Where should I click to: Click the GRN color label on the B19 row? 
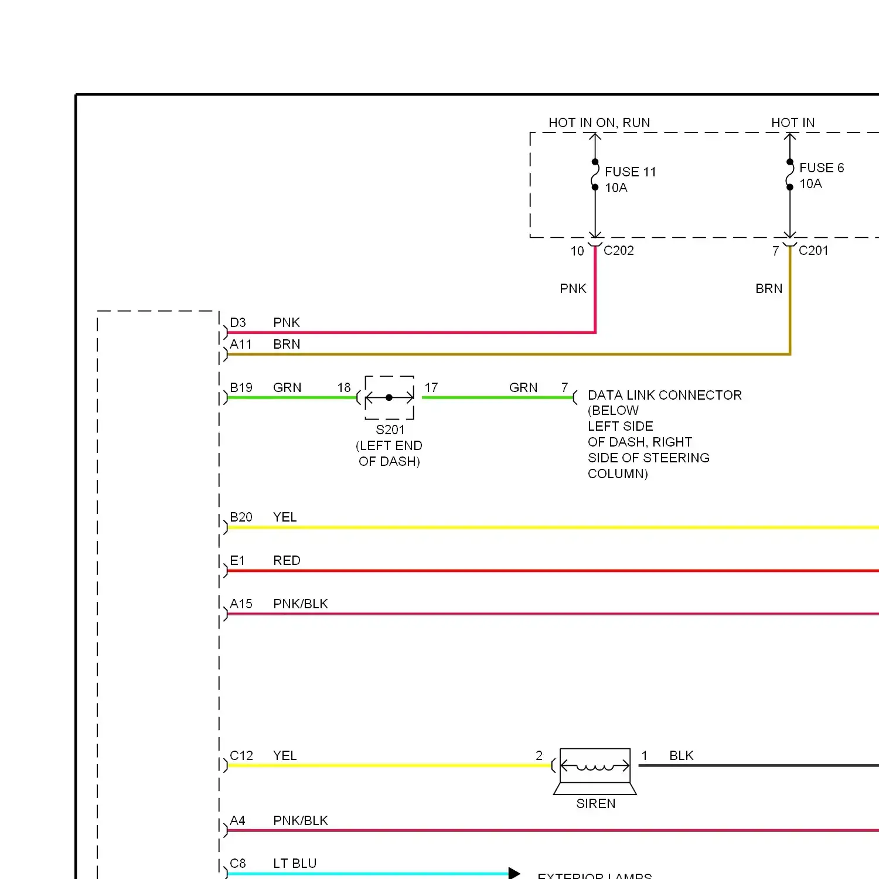pos(287,388)
